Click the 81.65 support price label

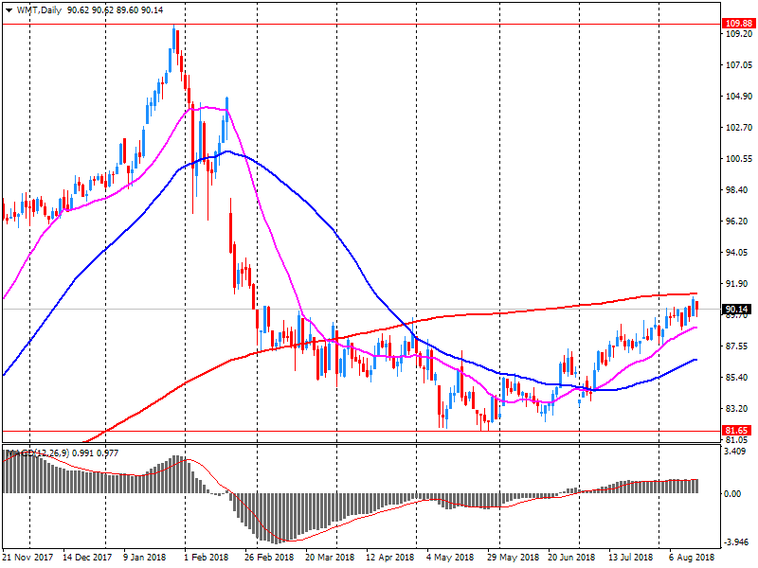[x=738, y=430]
